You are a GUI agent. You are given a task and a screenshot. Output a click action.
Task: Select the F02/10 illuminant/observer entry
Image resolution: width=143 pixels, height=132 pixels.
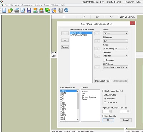pos(68,93)
